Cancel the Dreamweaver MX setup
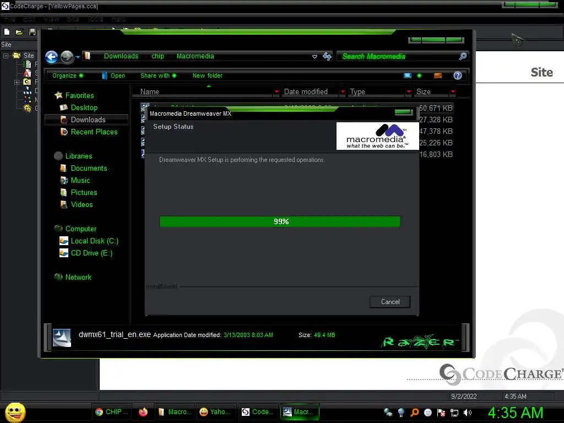Screen dimensions: 564x423 (390, 302)
